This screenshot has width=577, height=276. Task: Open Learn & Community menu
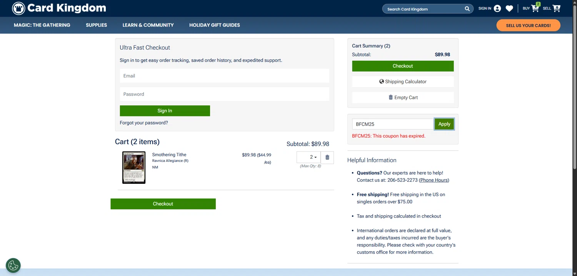148,25
